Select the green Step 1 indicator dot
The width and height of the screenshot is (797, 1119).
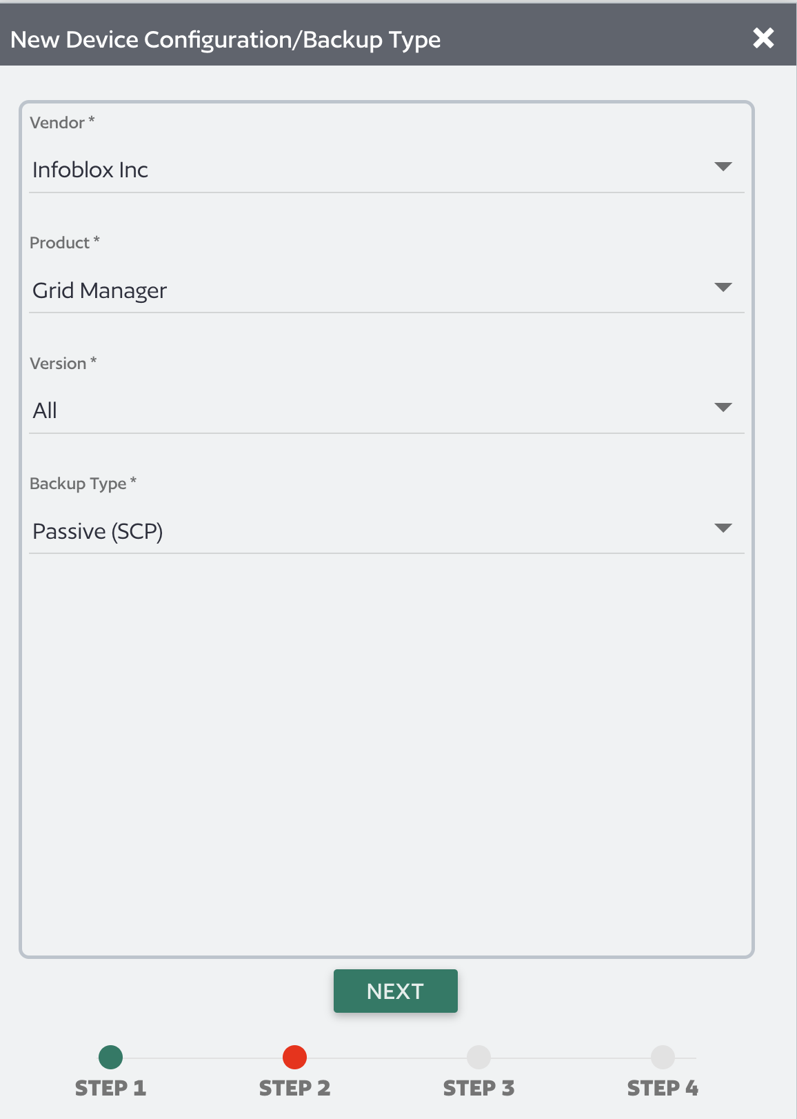[110, 1057]
